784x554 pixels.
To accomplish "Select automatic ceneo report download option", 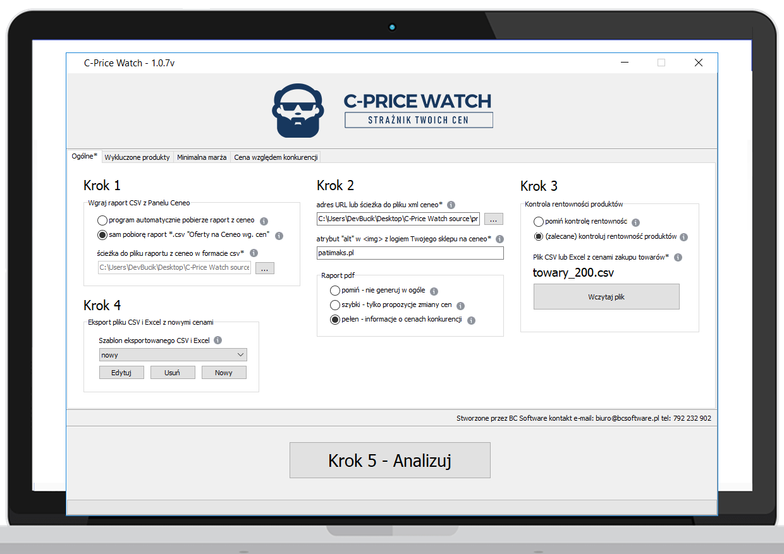I will pyautogui.click(x=102, y=220).
